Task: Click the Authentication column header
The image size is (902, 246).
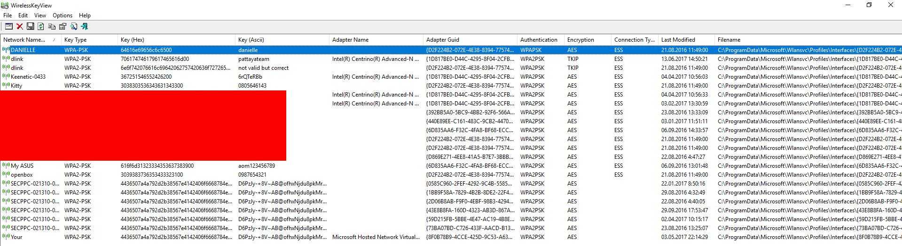Action: pos(539,40)
